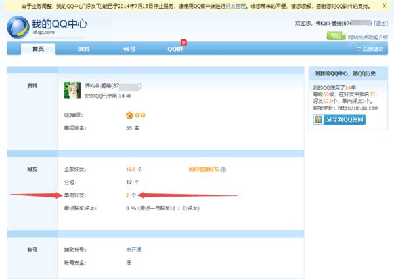Open the QQ群 tab

coord(175,49)
